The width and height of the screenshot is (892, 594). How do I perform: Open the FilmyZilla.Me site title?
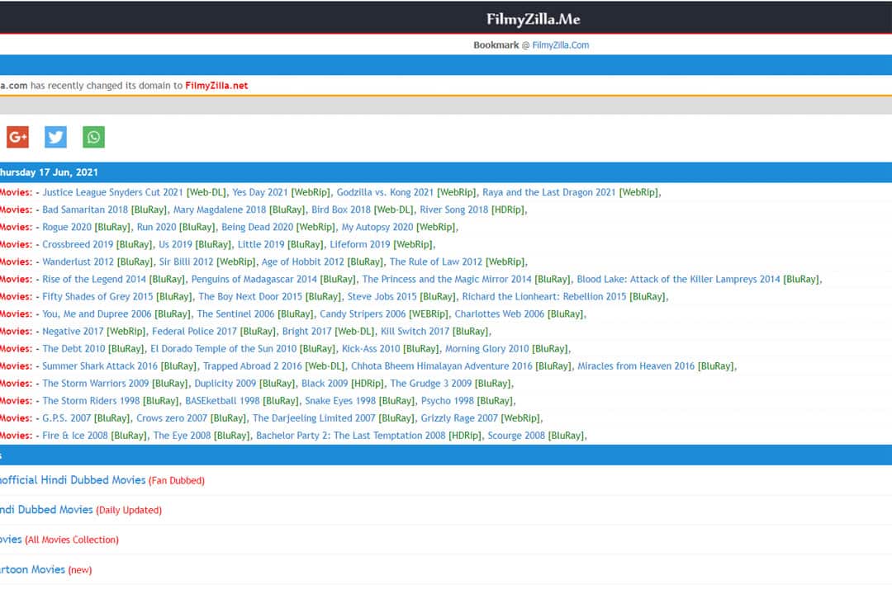coord(533,19)
